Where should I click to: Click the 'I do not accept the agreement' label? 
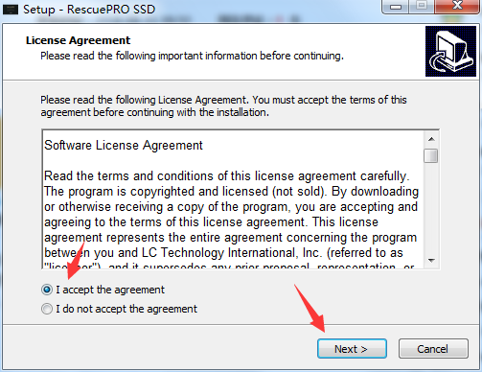(126, 309)
